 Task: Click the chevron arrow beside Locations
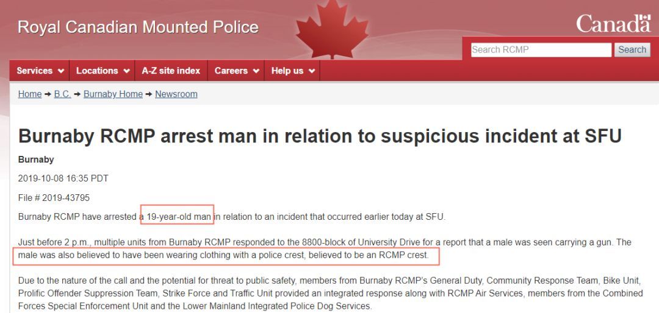[x=126, y=71]
